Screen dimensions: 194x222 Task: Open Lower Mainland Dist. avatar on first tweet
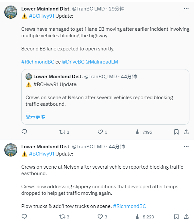11,12
